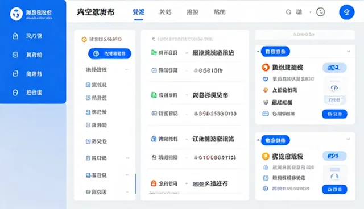The height and width of the screenshot is (209, 364).
Task: Click the blue pill header of the first right card
Action: [275, 52]
